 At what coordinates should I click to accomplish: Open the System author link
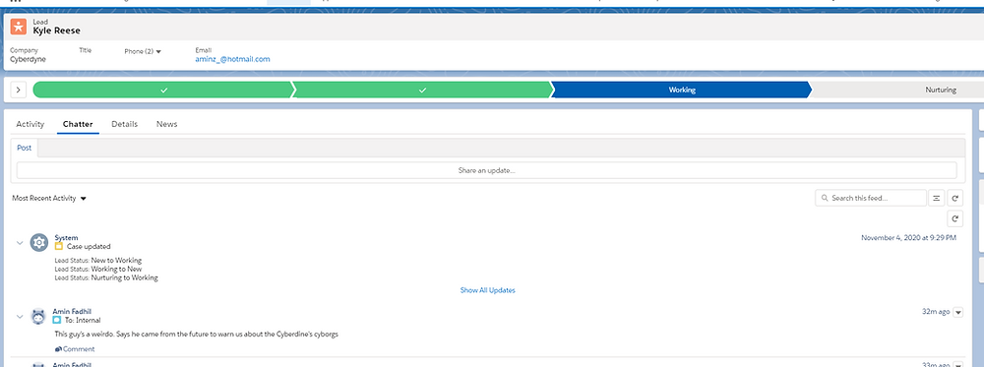click(66, 238)
